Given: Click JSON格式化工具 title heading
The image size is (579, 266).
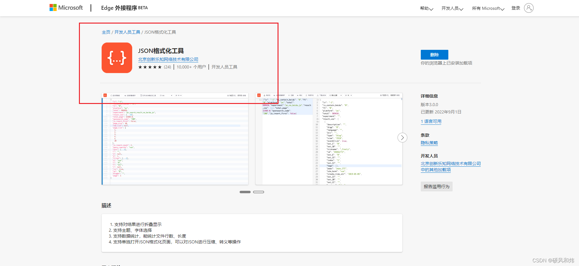Looking at the screenshot, I should tap(161, 51).
